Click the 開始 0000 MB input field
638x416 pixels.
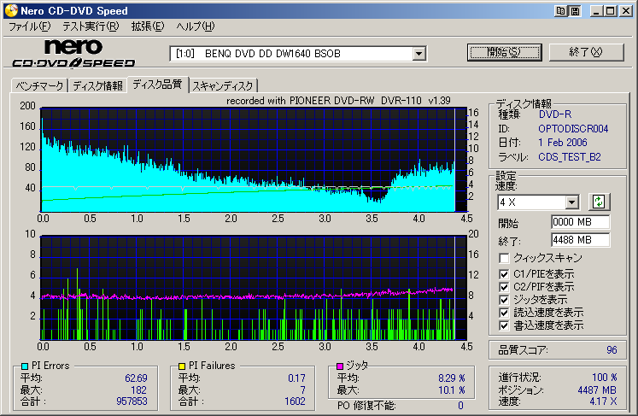[580, 222]
